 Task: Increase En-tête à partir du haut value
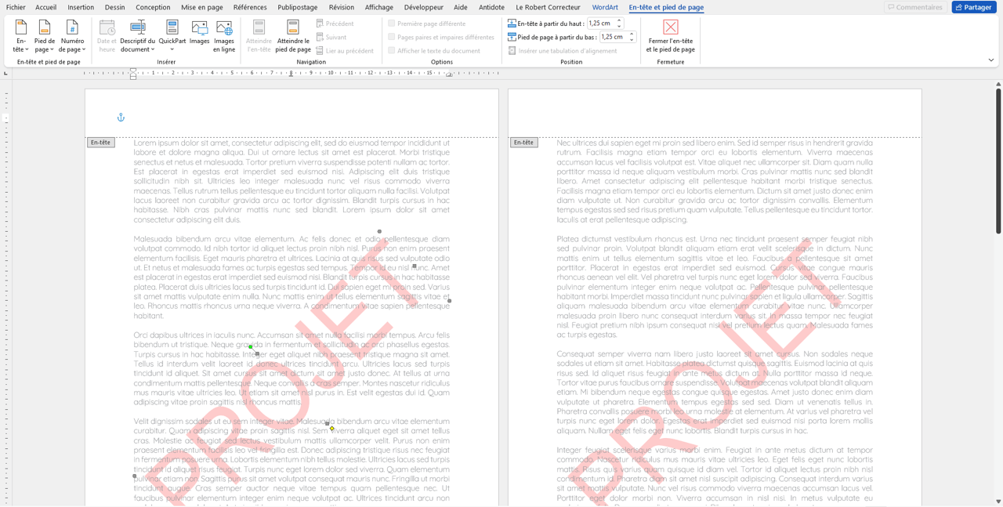tap(619, 21)
